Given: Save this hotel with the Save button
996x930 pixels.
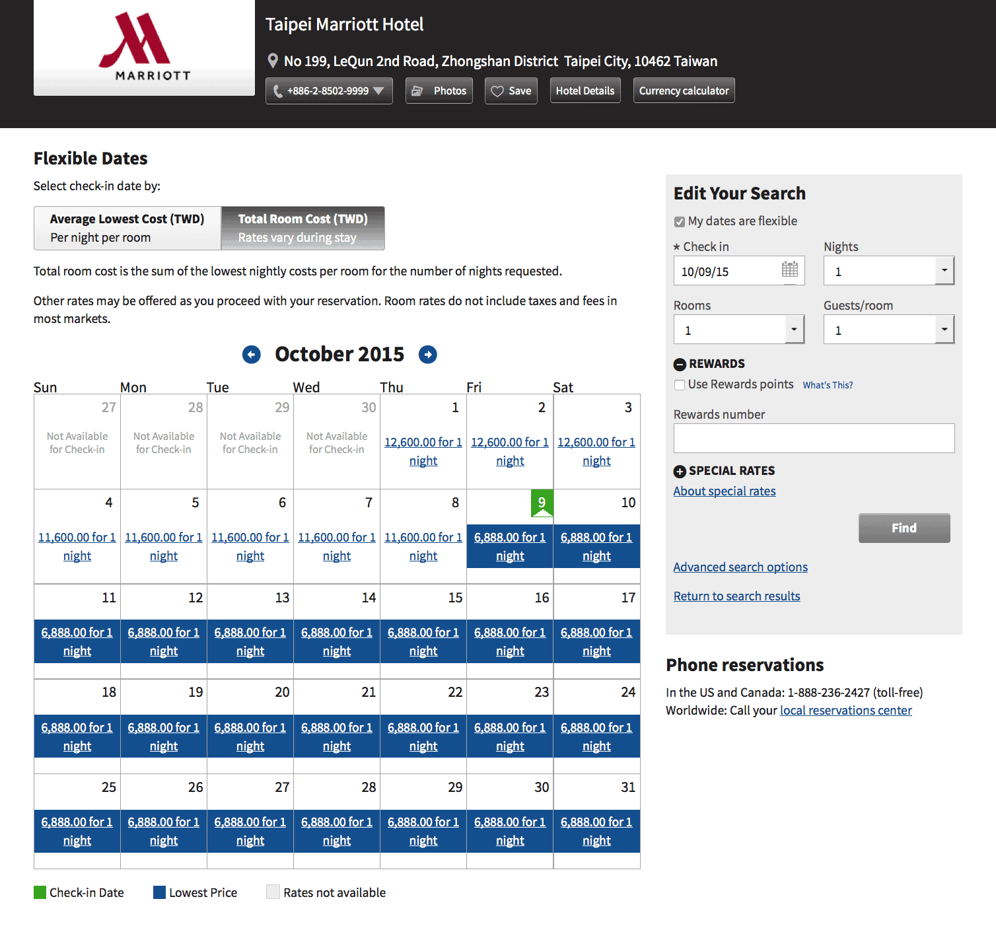Looking at the screenshot, I should click(511, 91).
